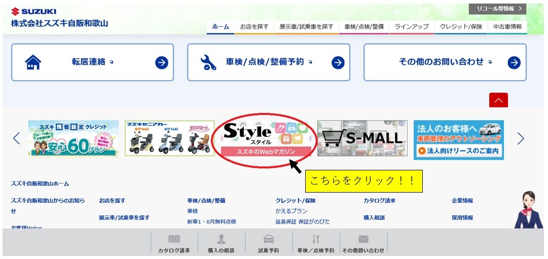Click the wrench icon for 車検/点検/整備予約
The image size is (548, 259).
point(208,62)
